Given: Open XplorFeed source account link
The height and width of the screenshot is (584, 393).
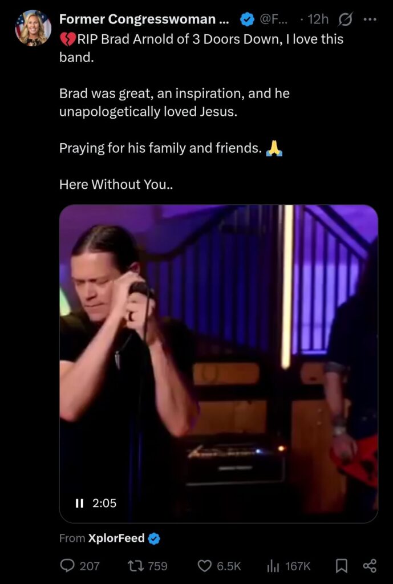Looking at the screenshot, I should [x=116, y=538].
